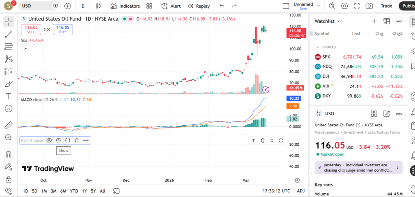Select the Text annotation tool
Viewport: 415px width, 197px height.
pyautogui.click(x=9, y=96)
